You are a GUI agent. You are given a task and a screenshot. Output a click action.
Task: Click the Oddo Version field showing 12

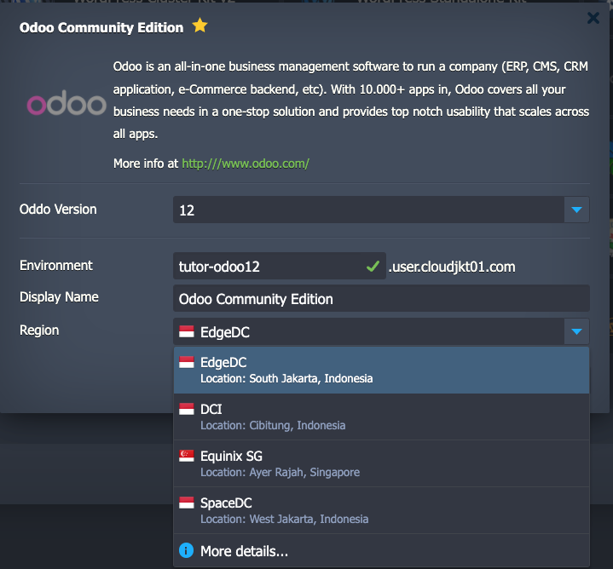click(368, 210)
